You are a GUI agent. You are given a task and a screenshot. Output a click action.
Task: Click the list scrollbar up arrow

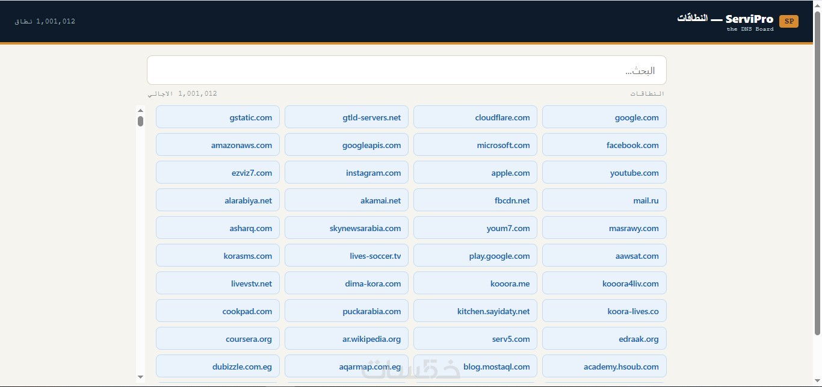click(140, 110)
